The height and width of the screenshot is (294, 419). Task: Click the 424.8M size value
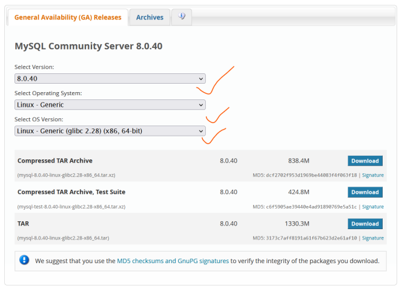pyautogui.click(x=299, y=192)
